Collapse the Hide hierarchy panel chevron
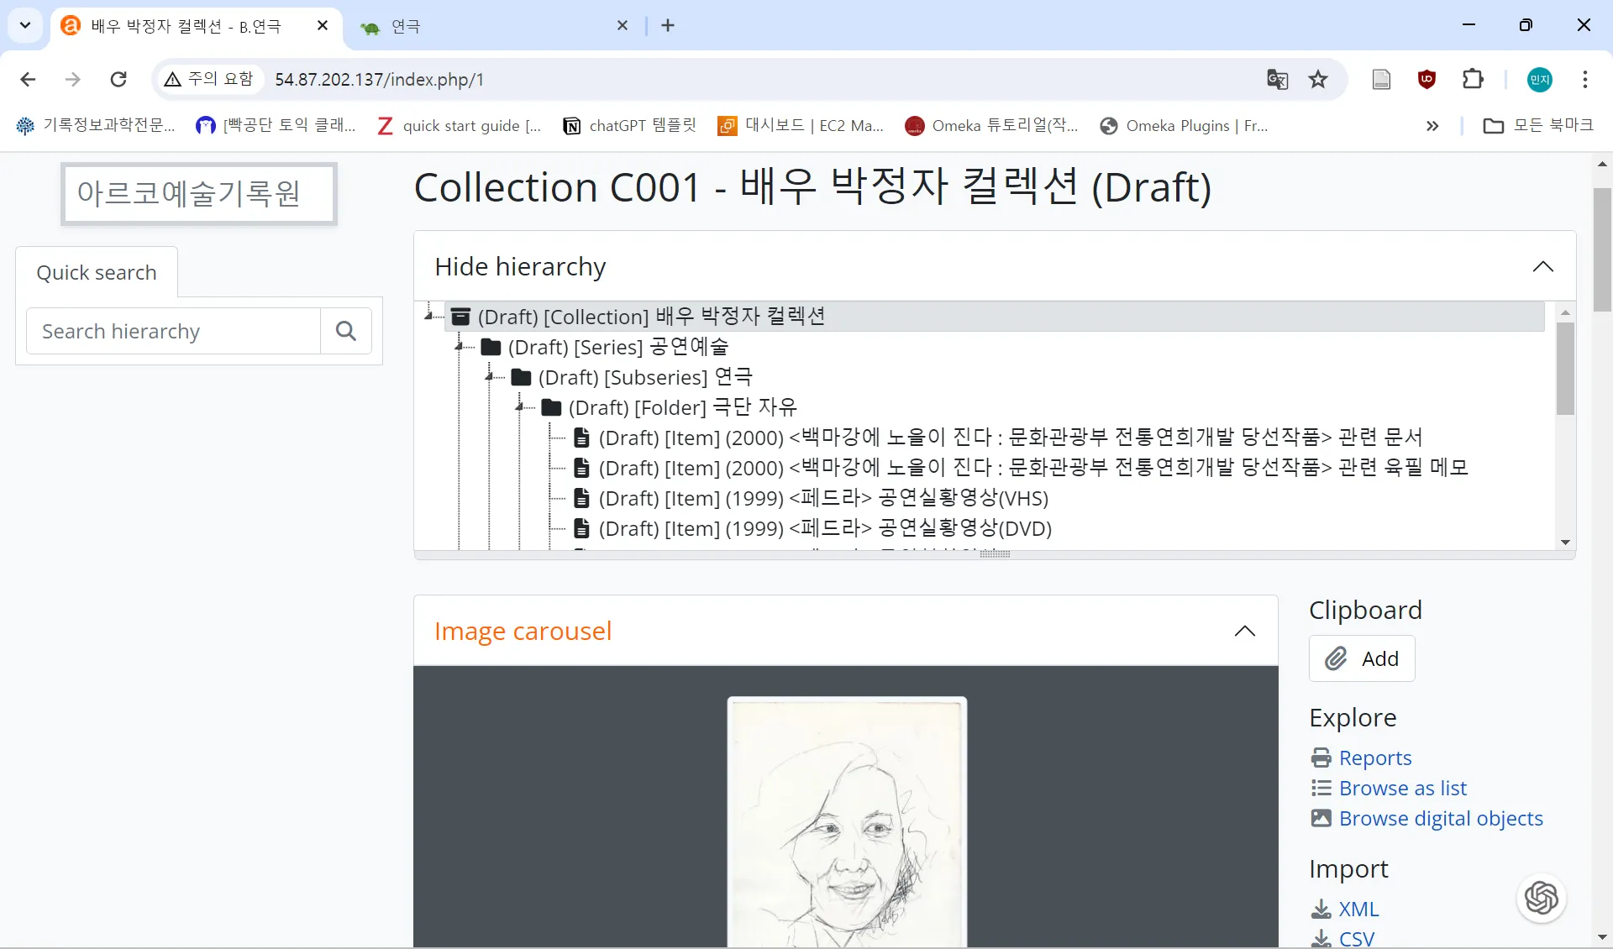The height and width of the screenshot is (949, 1613). click(1542, 267)
